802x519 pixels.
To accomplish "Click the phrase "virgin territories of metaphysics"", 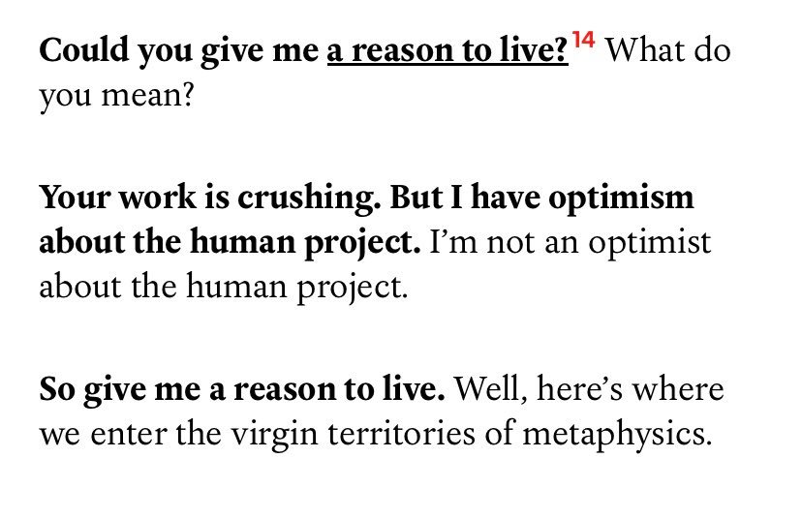I will [470, 434].
